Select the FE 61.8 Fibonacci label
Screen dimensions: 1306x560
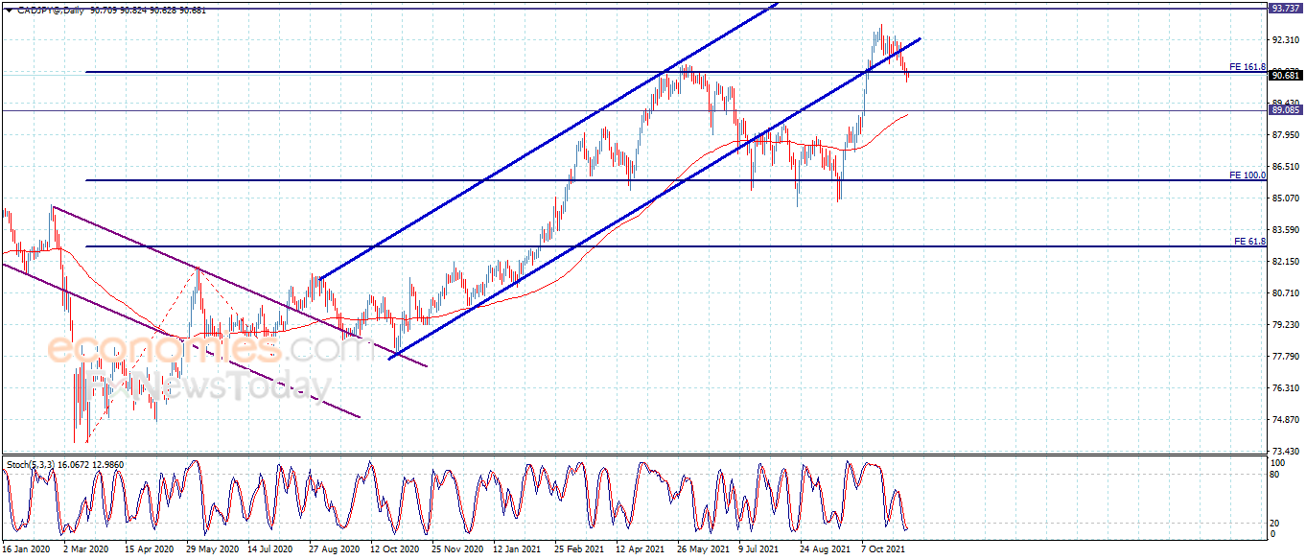point(1250,242)
